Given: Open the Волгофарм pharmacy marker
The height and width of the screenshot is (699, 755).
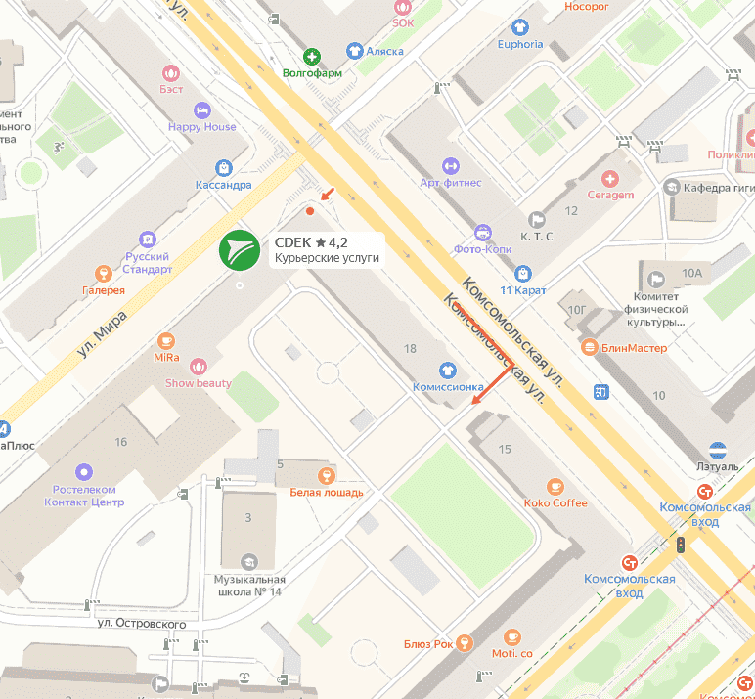Looking at the screenshot, I should pyautogui.click(x=312, y=57).
